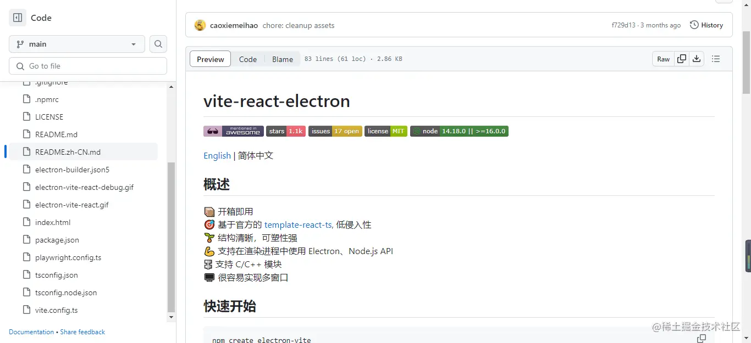
Task: Open electron-builder.json5 file
Action: tap(72, 170)
